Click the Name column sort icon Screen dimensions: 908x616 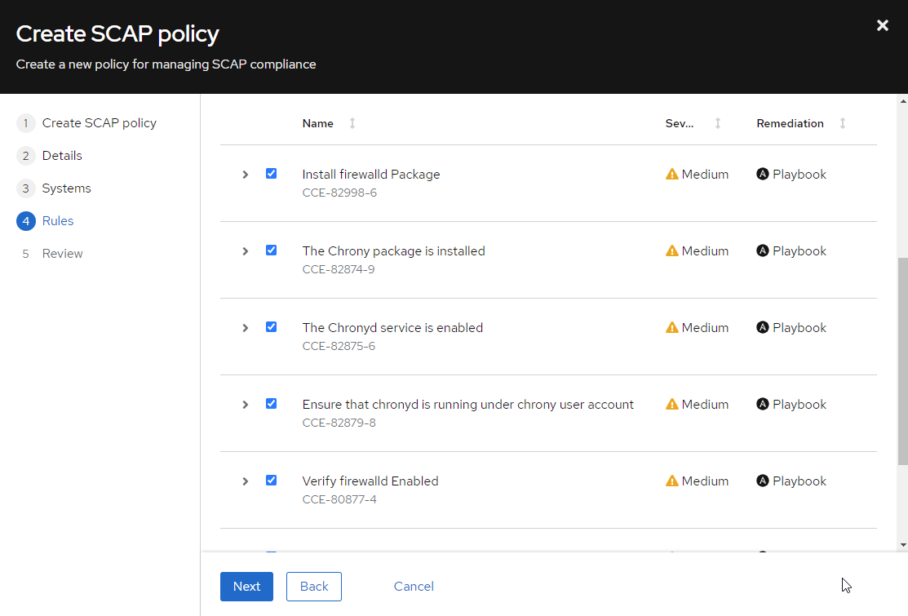[x=352, y=123]
